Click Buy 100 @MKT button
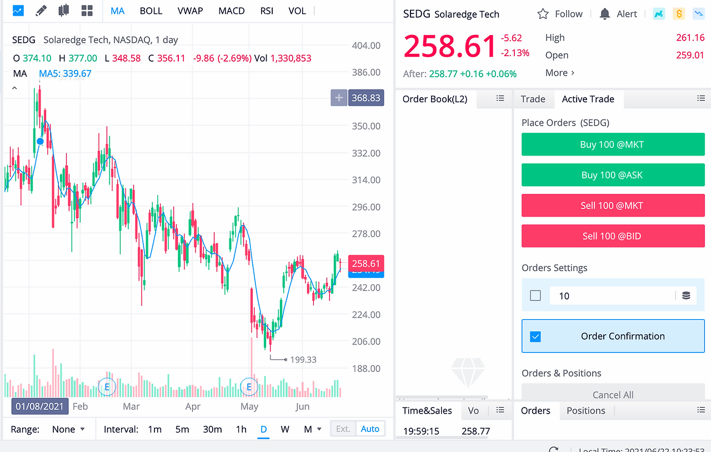The image size is (711, 452). click(613, 145)
